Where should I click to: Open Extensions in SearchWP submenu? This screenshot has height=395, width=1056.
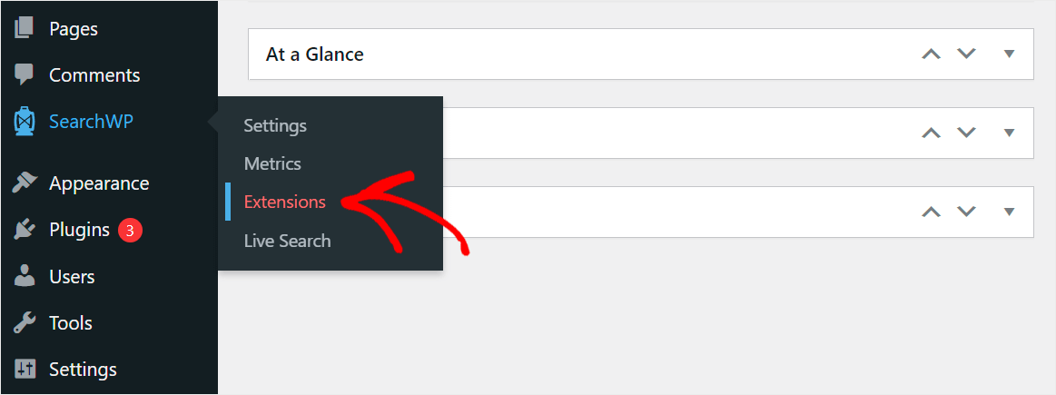pos(285,202)
